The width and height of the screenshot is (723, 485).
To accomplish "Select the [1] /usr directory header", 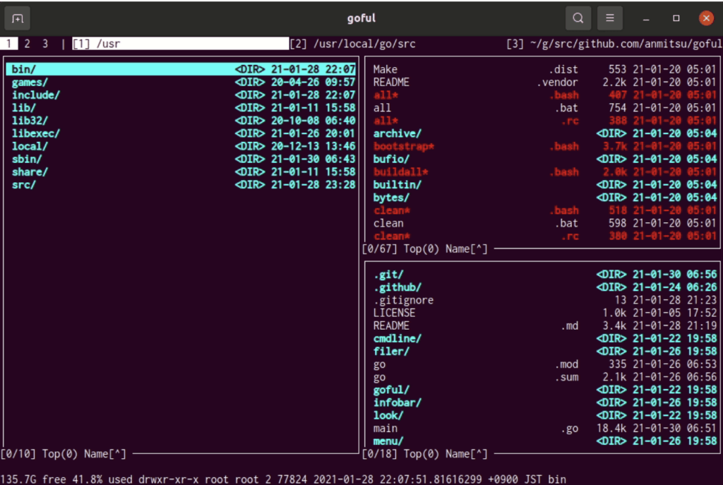I will [180, 44].
